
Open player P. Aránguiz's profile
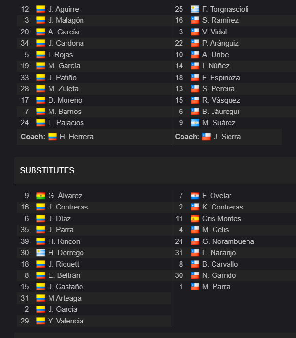(x=220, y=43)
